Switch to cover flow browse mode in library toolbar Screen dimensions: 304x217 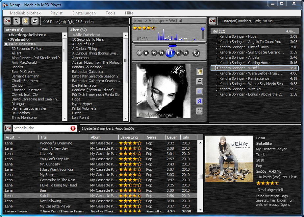pyautogui.click(x=25, y=21)
